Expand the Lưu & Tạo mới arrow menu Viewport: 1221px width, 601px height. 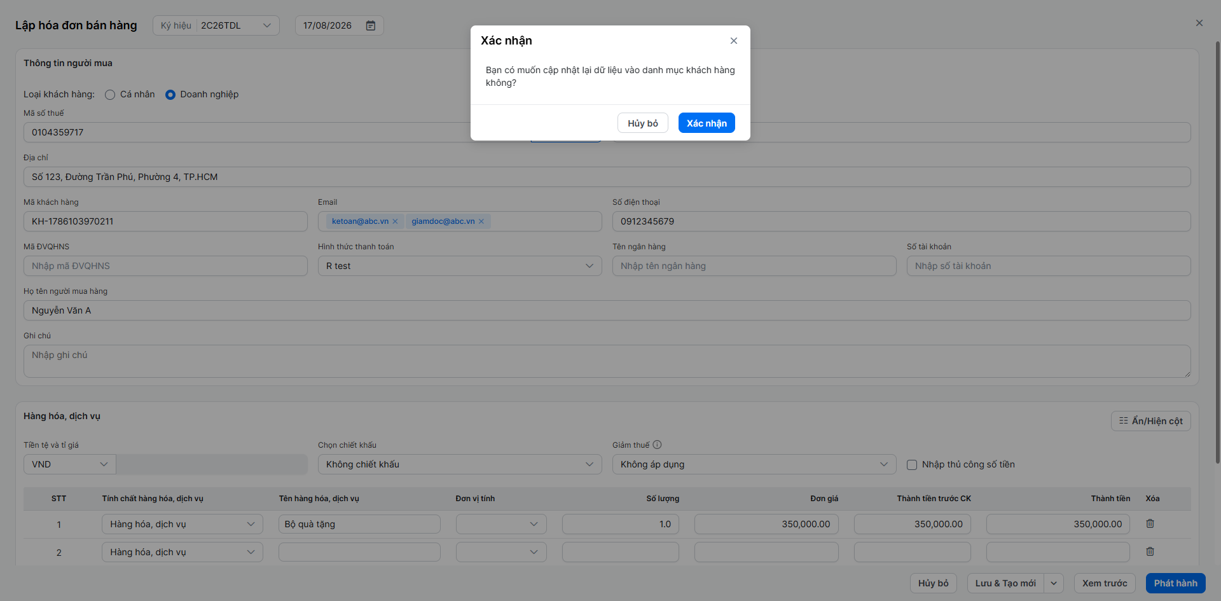coord(1054,583)
